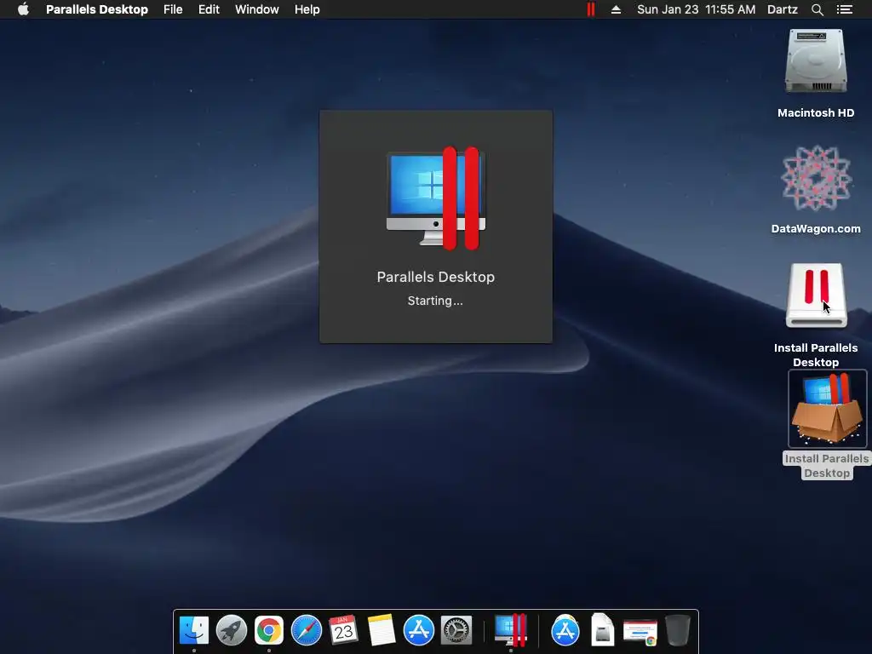Click Parallels Desktop icon in the Dock
This screenshot has width=872, height=654.
pyautogui.click(x=511, y=630)
